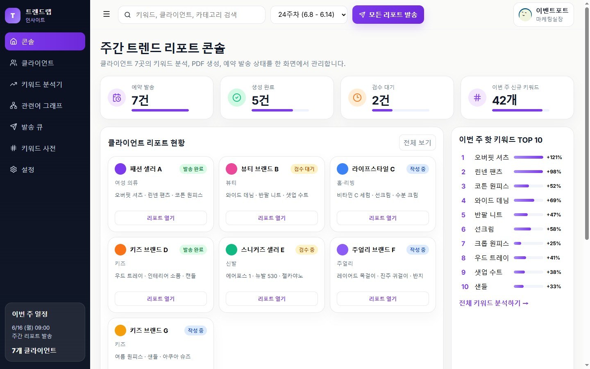The width and height of the screenshot is (590, 369).
Task: Click the calendar icon on 예약 발송 card
Action: pos(117,98)
